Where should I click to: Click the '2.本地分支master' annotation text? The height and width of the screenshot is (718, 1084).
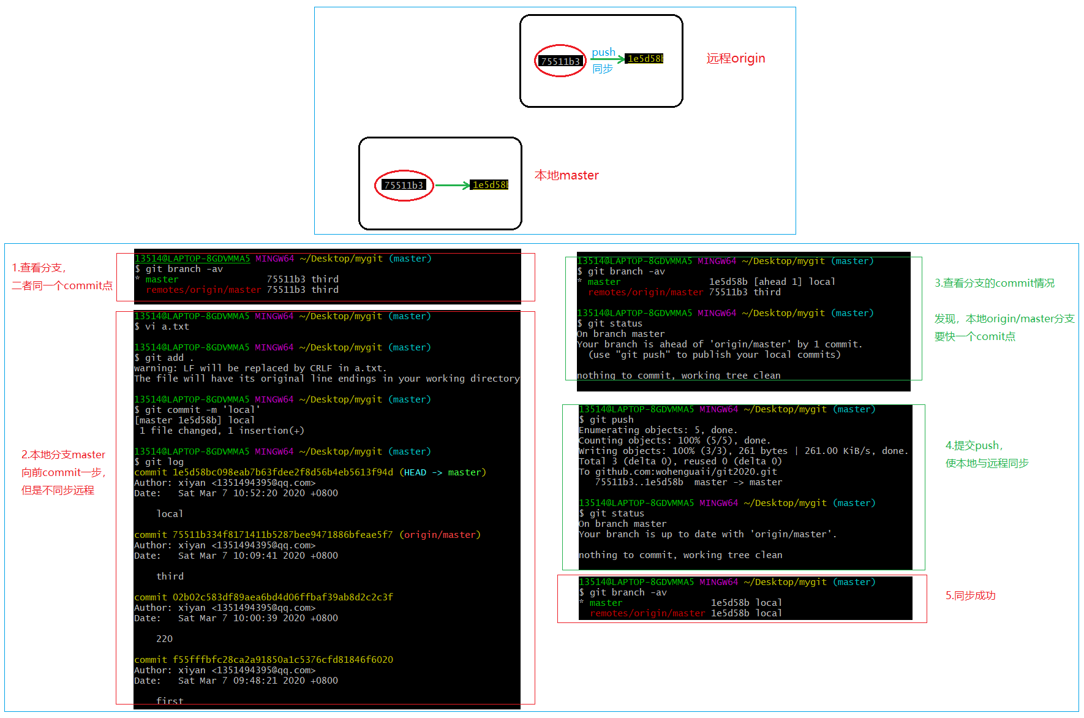coord(63,455)
